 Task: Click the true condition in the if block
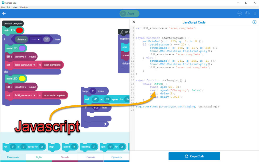[x=96, y=108]
